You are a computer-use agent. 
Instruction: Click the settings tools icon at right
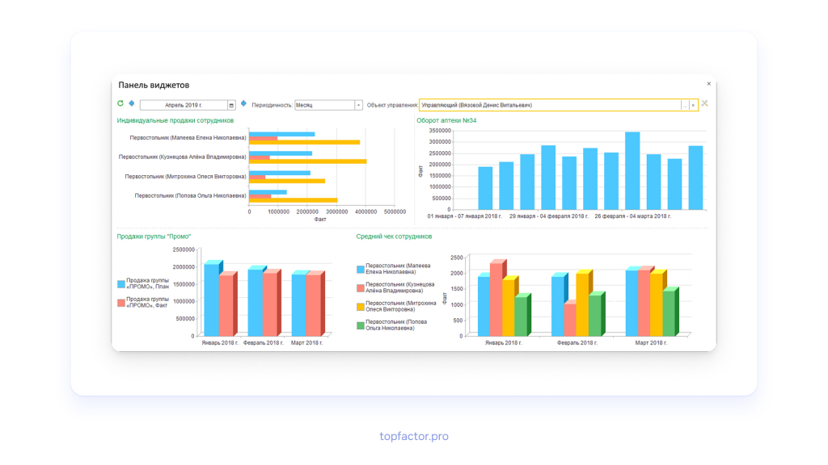click(704, 104)
